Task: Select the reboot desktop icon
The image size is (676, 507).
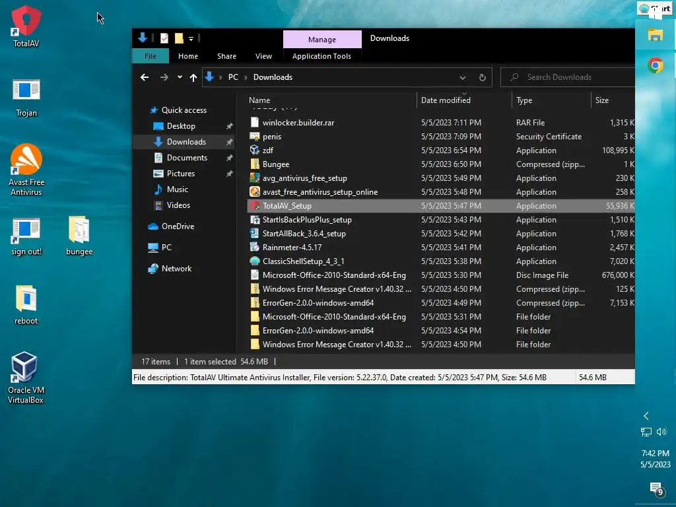Action: click(26, 305)
